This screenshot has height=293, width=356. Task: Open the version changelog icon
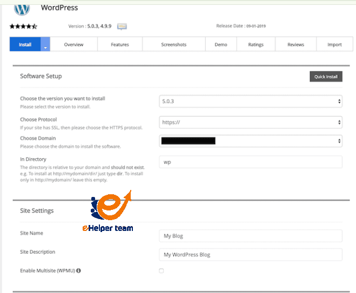[122, 26]
